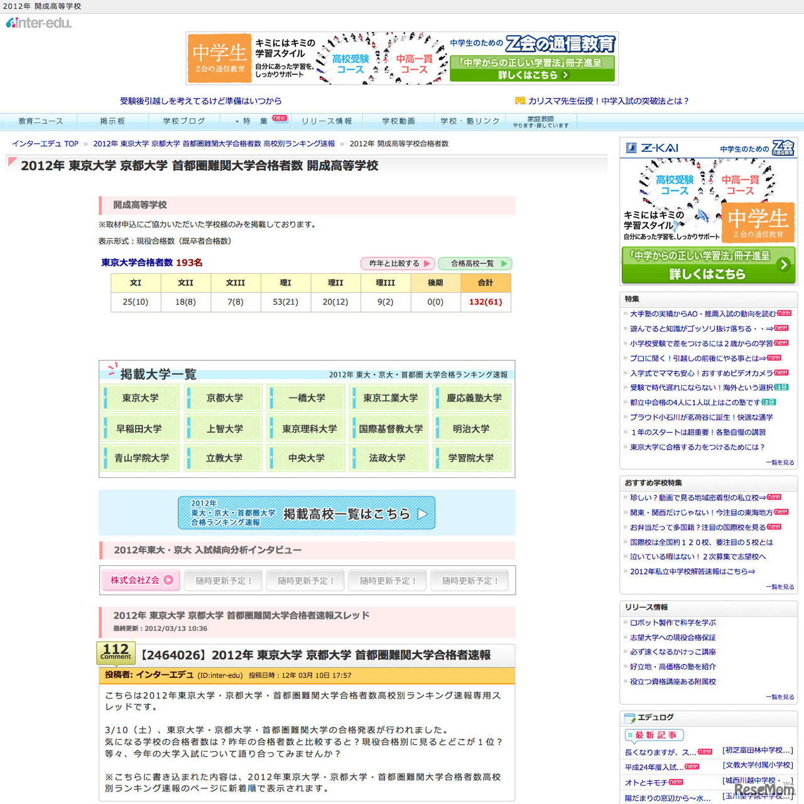The height and width of the screenshot is (804, 804).
Task: Click the top Z会の通信教育 banner ad
Action: (x=402, y=58)
